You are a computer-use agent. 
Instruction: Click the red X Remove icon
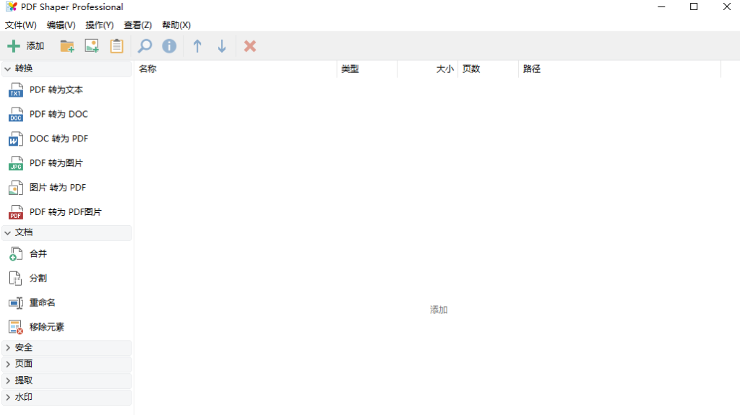pyautogui.click(x=250, y=45)
